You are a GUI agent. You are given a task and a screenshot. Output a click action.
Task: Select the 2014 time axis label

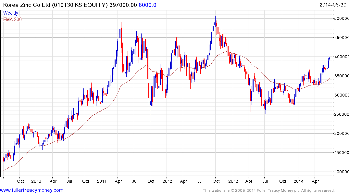click(298, 181)
